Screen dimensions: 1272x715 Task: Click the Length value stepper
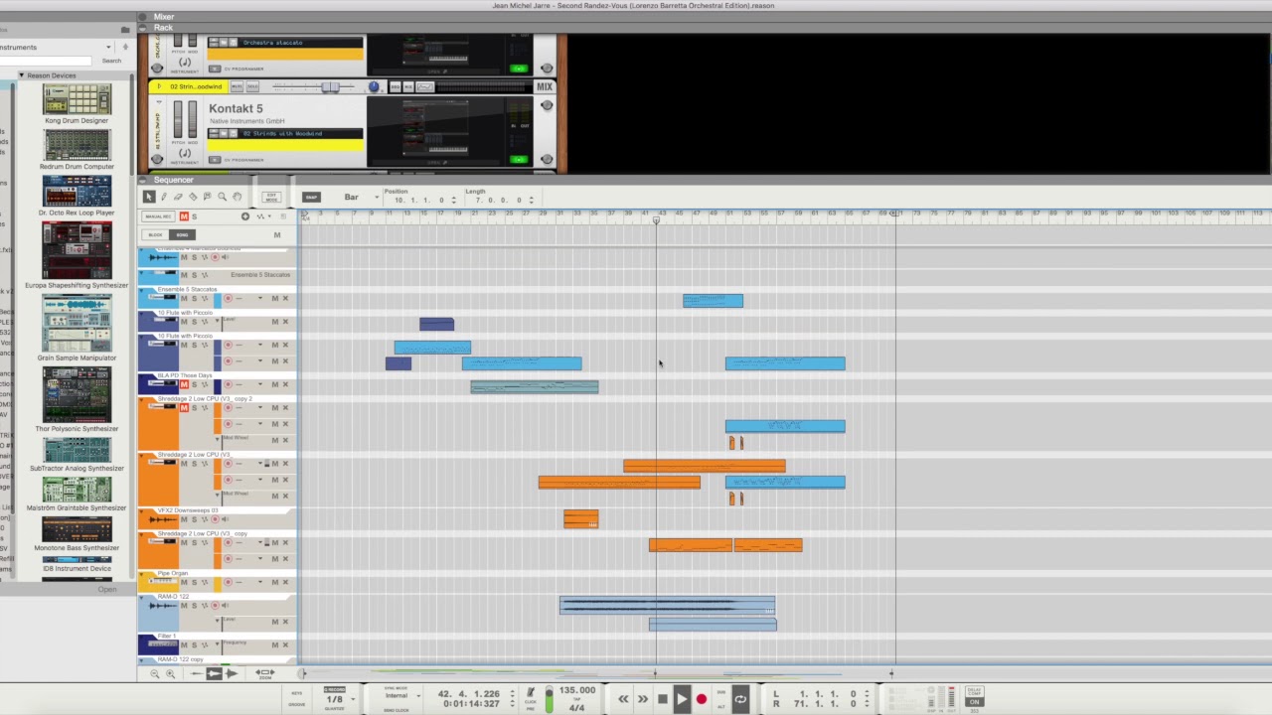[x=532, y=200]
